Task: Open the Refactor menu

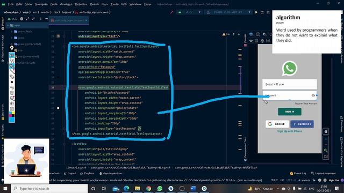Action: (81, 4)
